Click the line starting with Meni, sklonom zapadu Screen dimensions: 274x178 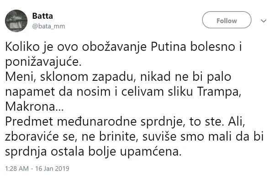click(x=118, y=77)
